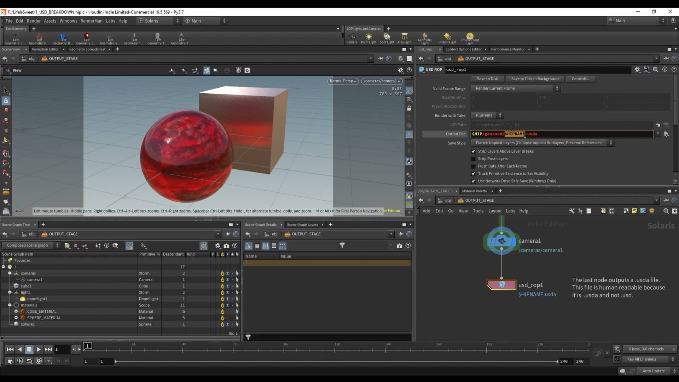Click the Controls... button
The width and height of the screenshot is (679, 382).
tap(580, 79)
